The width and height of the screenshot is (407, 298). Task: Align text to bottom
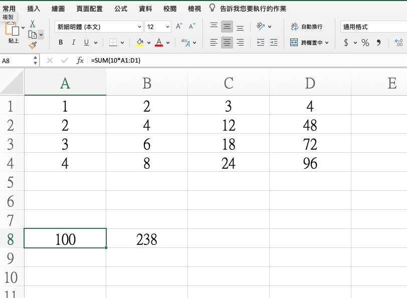(x=240, y=28)
